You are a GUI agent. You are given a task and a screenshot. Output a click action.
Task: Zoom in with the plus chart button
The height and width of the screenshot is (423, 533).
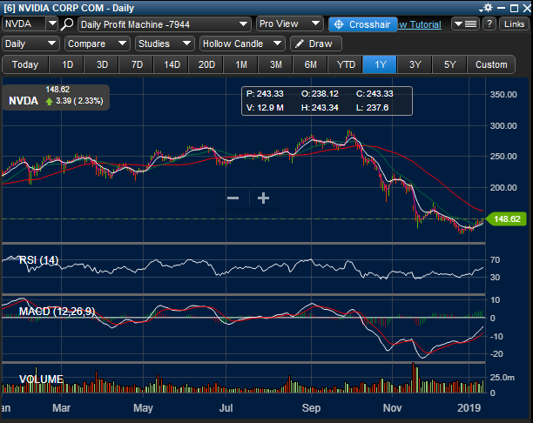263,198
